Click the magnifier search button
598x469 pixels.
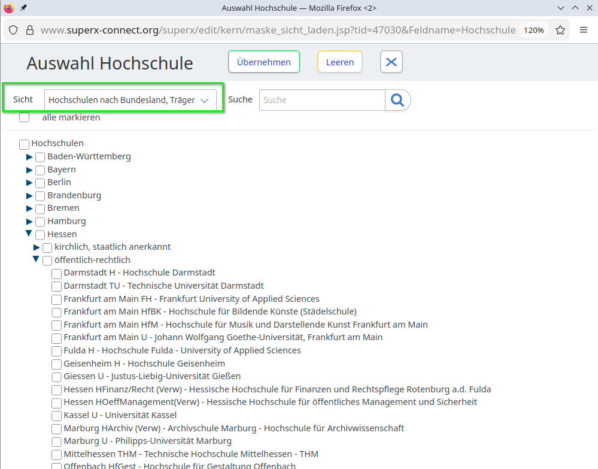[397, 100]
